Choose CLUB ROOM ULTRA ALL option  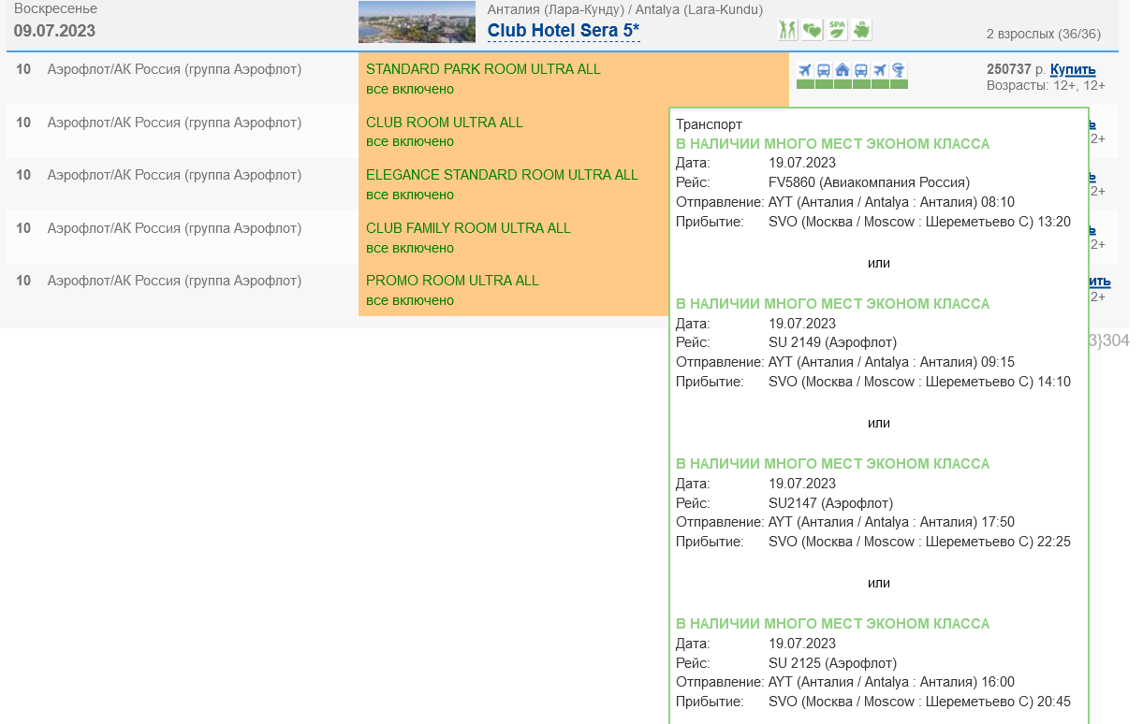pyautogui.click(x=444, y=123)
